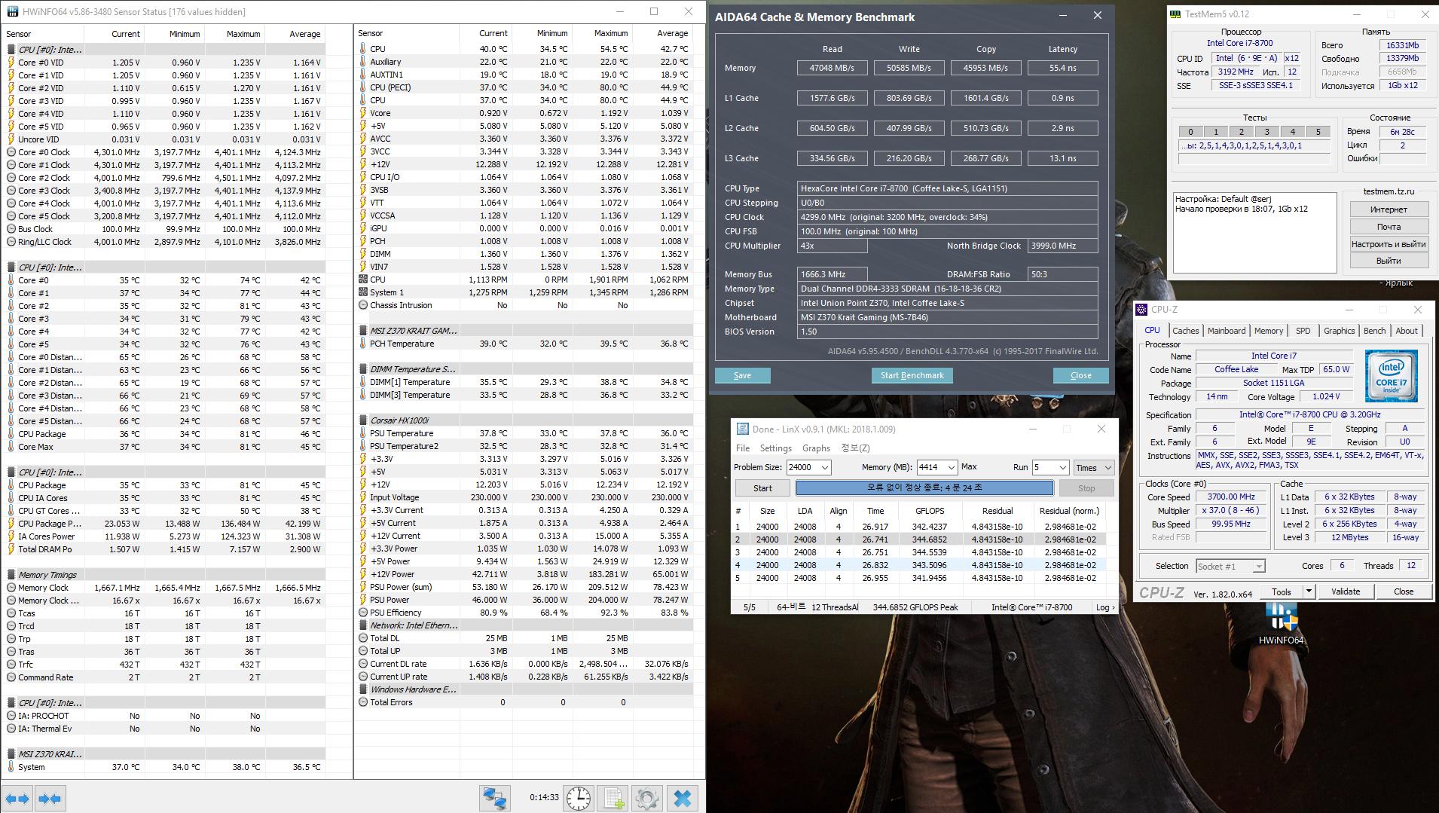Viewport: 1439px width, 813px height.
Task: Open the LinX Settings menu
Action: click(775, 448)
